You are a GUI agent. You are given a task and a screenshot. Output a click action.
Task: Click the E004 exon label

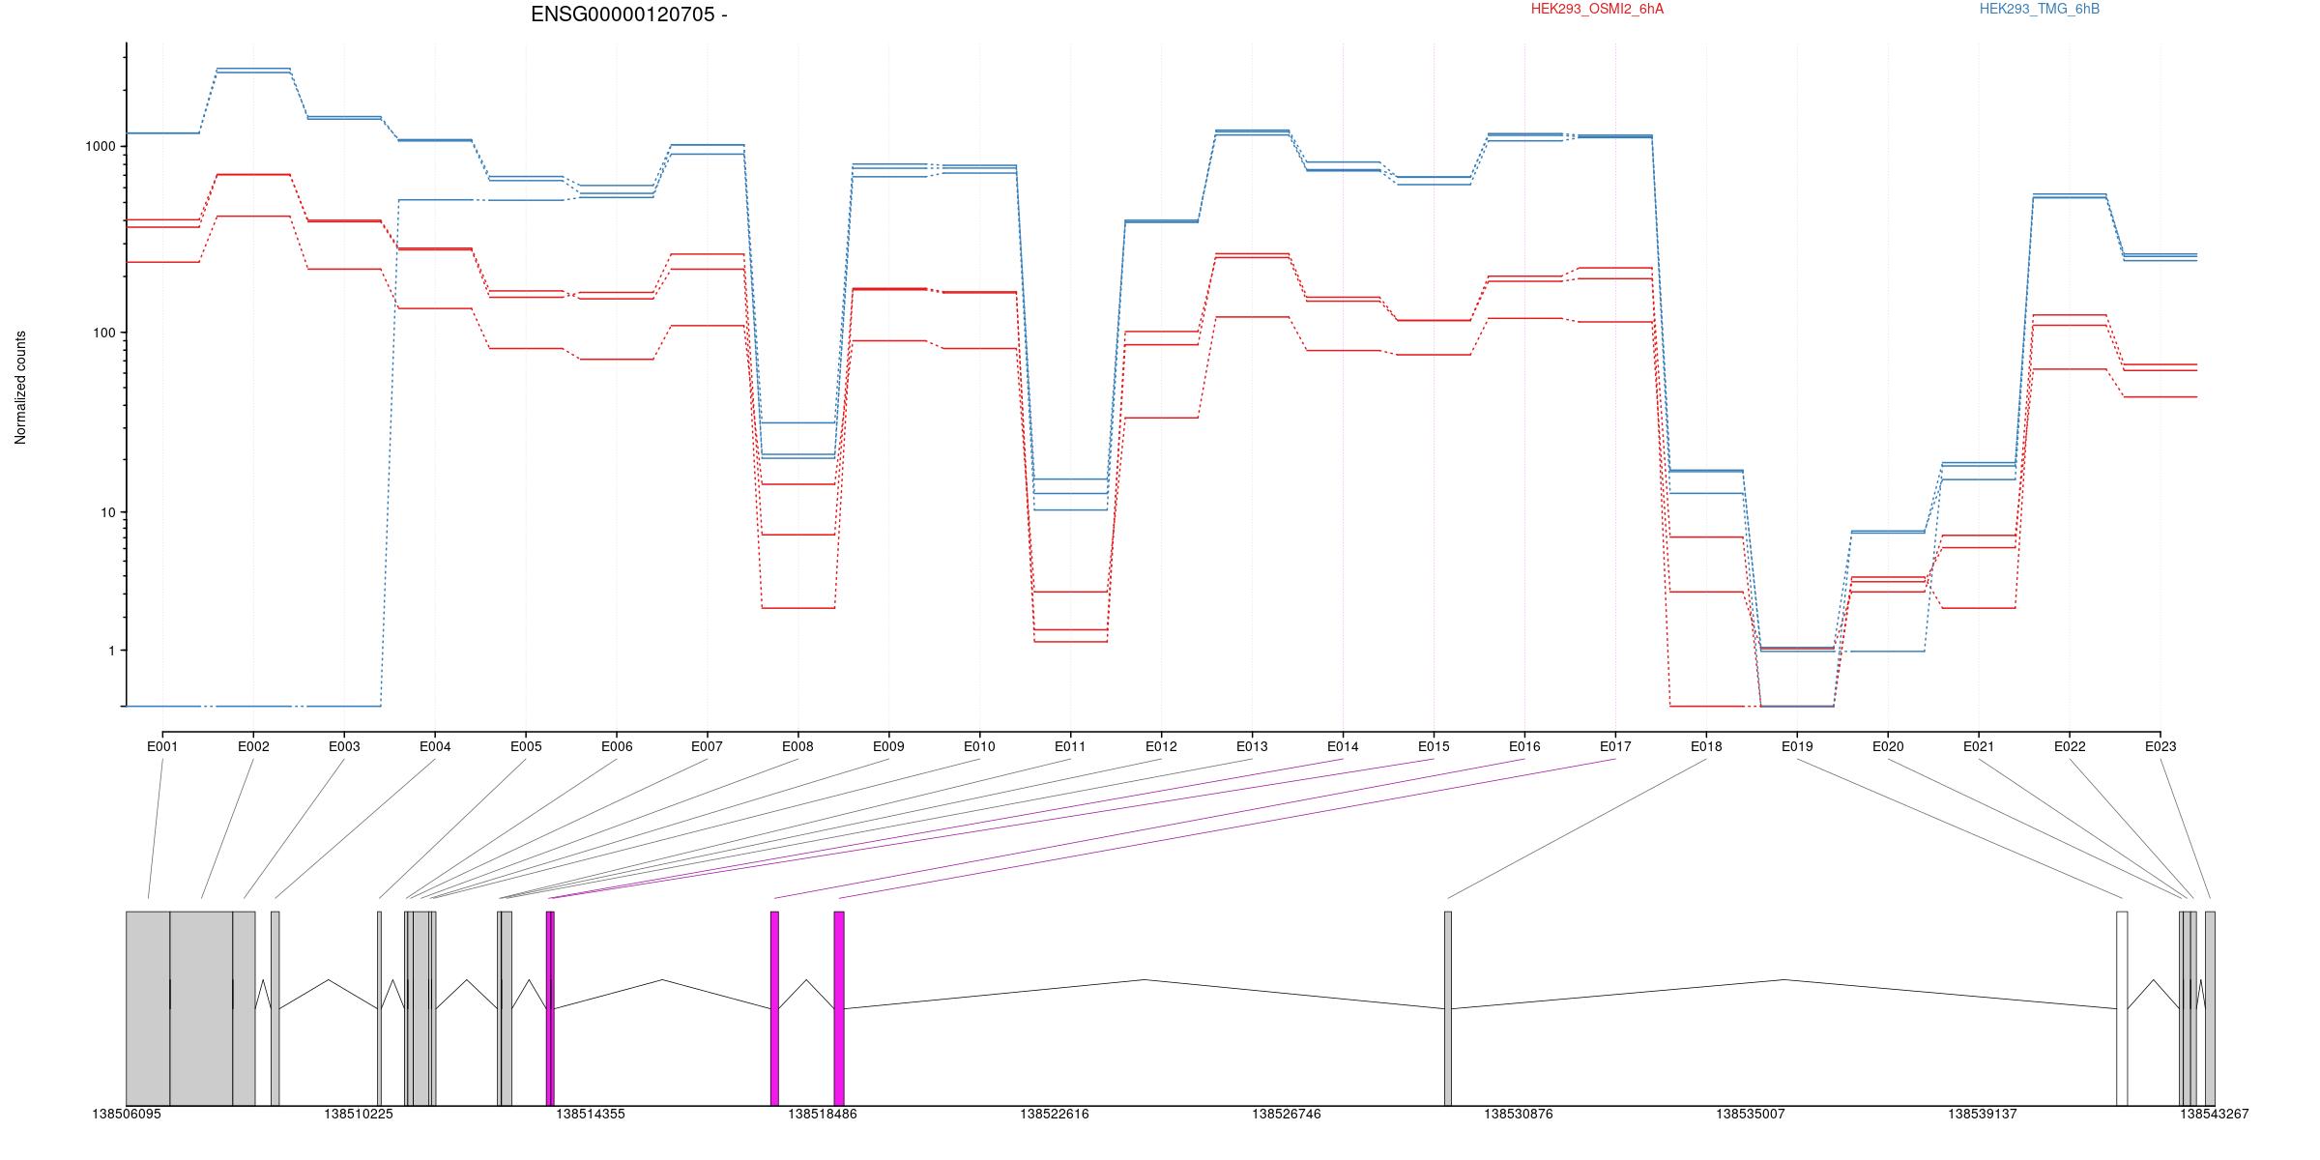point(435,746)
